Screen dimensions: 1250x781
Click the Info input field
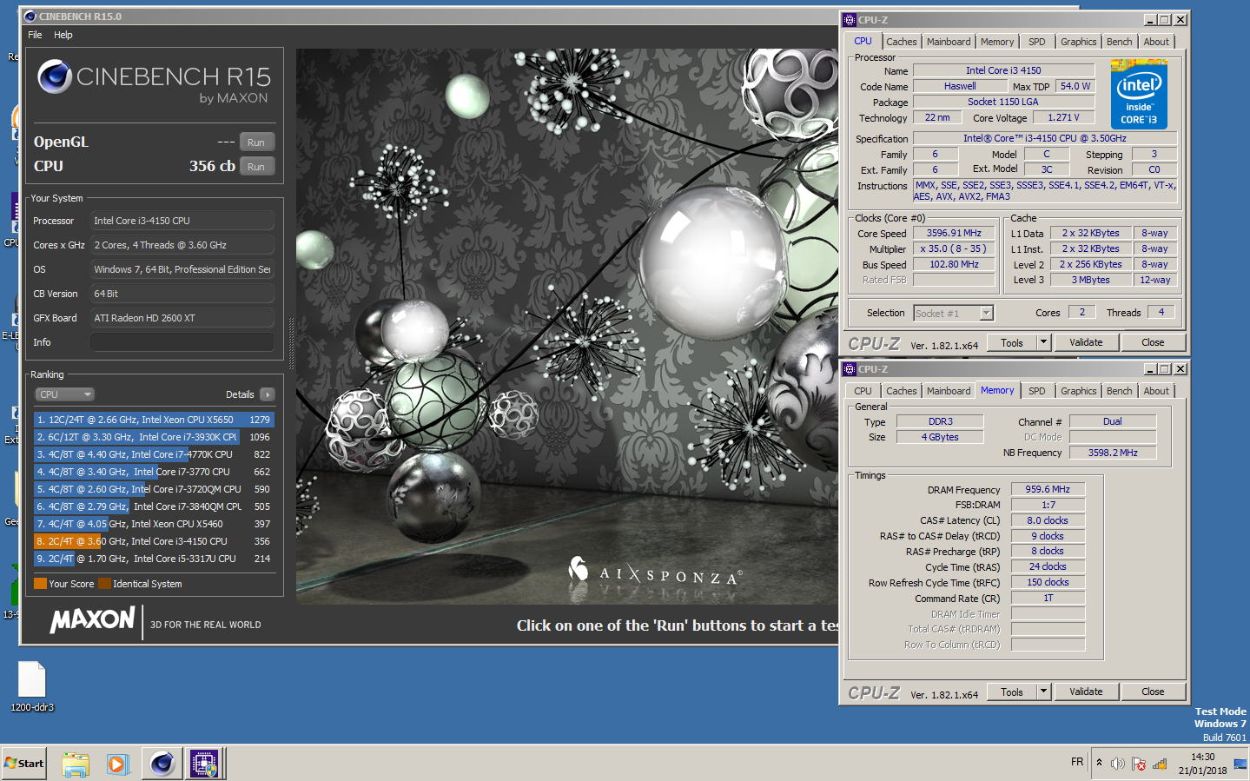point(182,342)
